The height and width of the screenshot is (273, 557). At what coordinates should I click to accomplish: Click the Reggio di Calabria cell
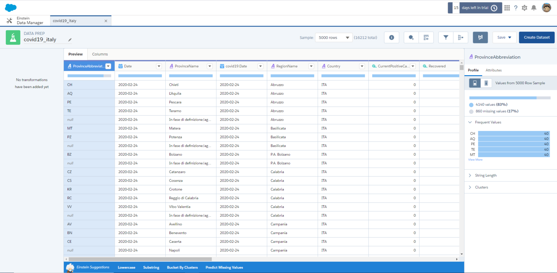tap(191, 198)
